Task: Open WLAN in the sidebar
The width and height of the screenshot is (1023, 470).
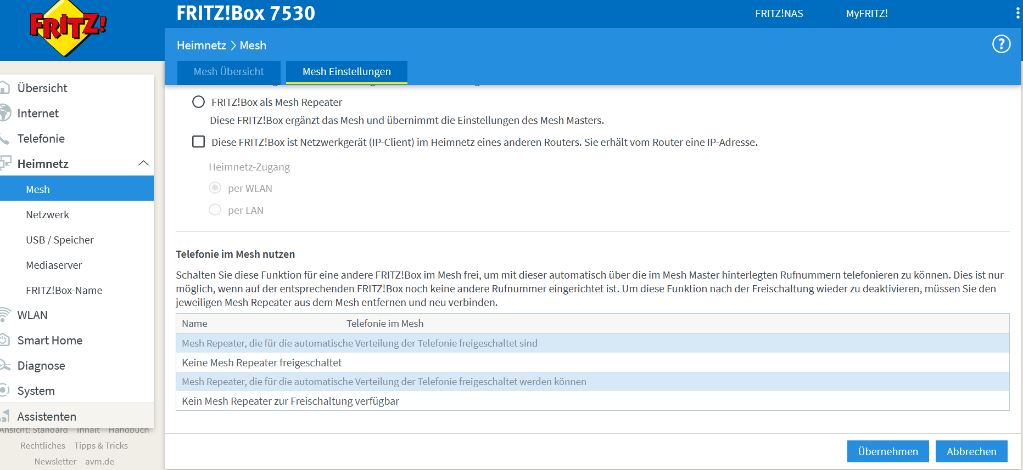Action: tap(32, 315)
